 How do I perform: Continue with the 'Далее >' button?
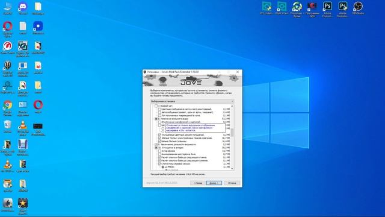click(214, 183)
